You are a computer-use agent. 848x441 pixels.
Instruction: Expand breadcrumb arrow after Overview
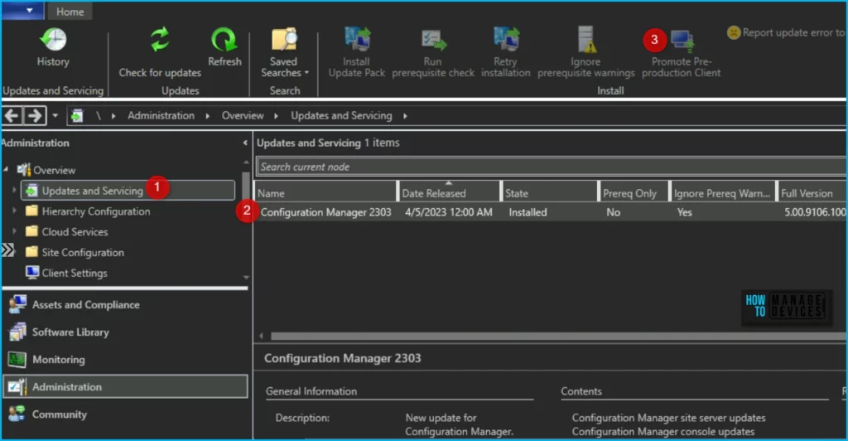point(277,116)
